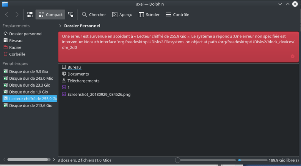Switch to Details tree view mode
Screen dimensions: 301x166
point(71,15)
